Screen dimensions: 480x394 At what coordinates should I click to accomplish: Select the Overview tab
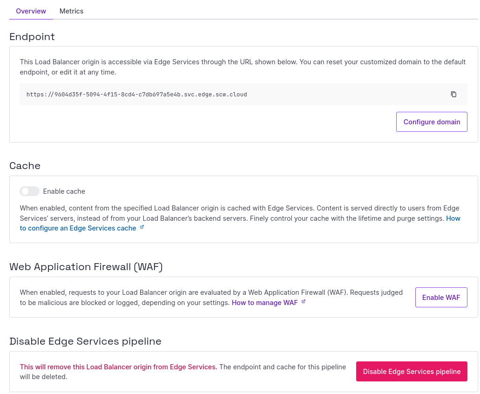click(x=31, y=11)
